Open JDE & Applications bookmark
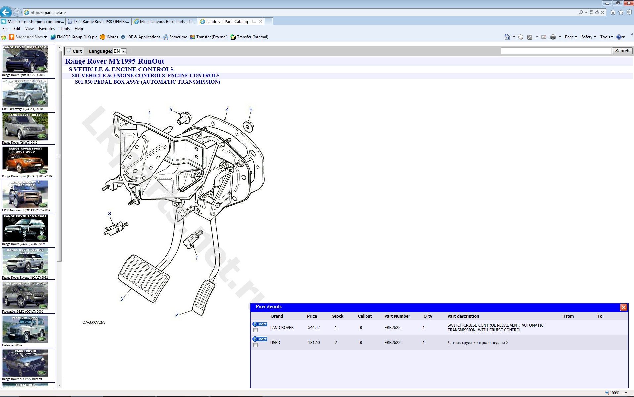Image resolution: width=634 pixels, height=397 pixels. coord(140,37)
